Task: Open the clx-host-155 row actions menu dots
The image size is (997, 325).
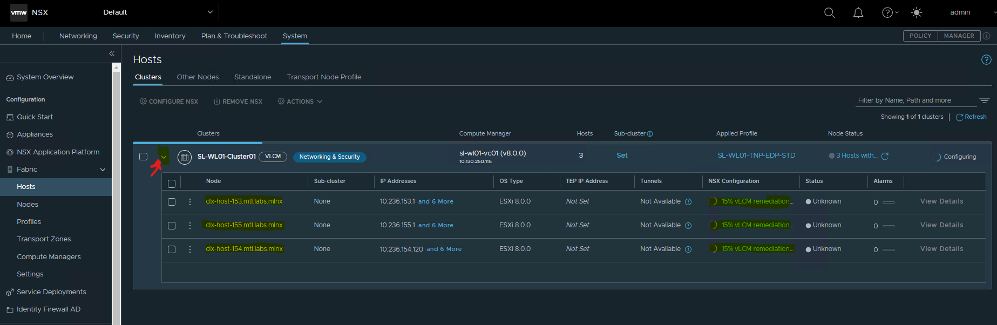Action: click(x=190, y=225)
